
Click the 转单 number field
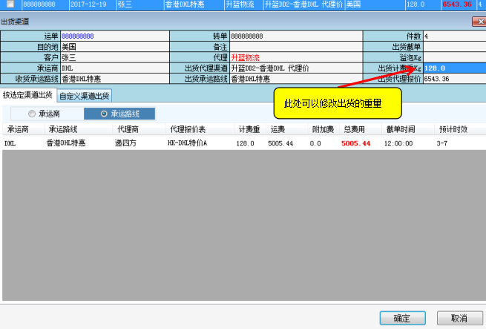[295, 36]
